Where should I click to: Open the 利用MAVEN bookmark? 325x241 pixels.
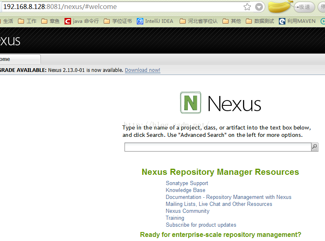[297, 21]
